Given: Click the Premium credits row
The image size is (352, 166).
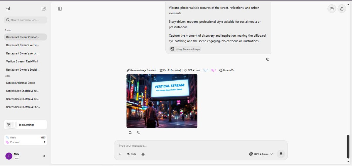Looking at the screenshot, I should pos(26,142).
